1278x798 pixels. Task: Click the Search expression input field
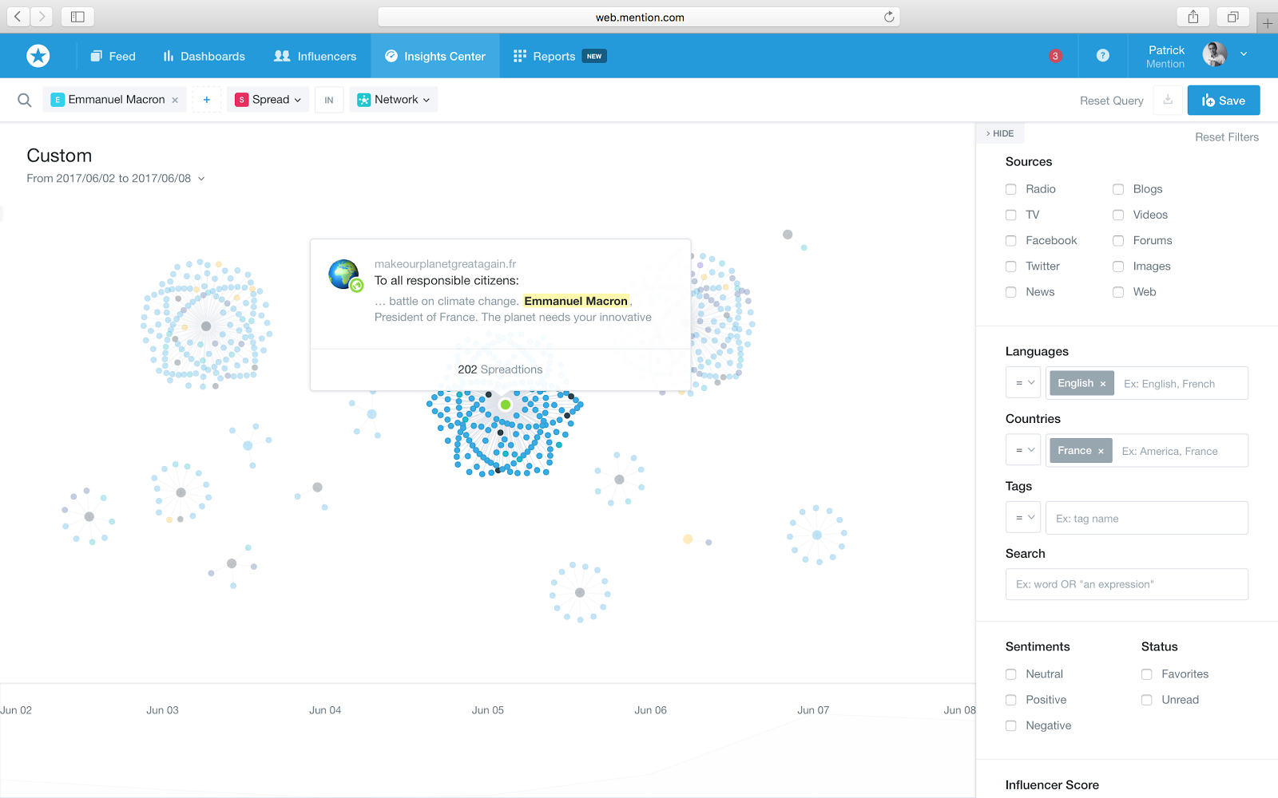(1127, 584)
